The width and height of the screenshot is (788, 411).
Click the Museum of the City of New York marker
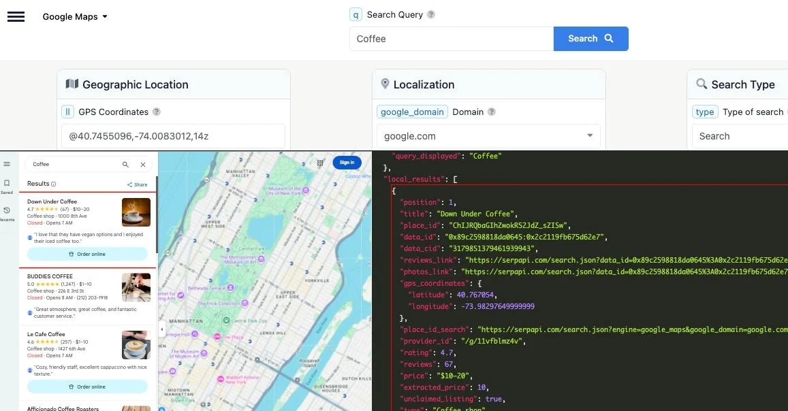coord(306,191)
